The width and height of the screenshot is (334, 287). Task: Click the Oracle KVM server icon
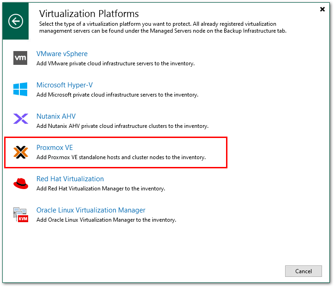pos(20,215)
